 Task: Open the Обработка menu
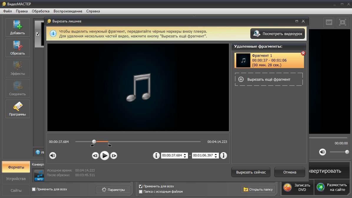point(41,11)
